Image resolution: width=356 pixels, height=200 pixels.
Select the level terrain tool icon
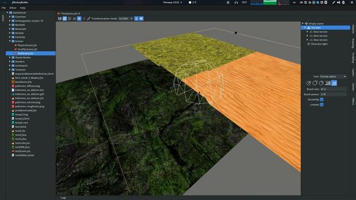tap(328, 83)
